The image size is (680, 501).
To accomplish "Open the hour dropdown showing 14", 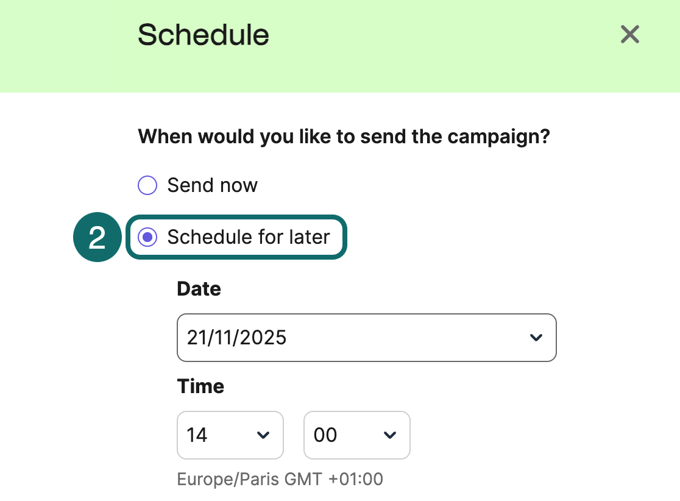I will pyautogui.click(x=230, y=435).
